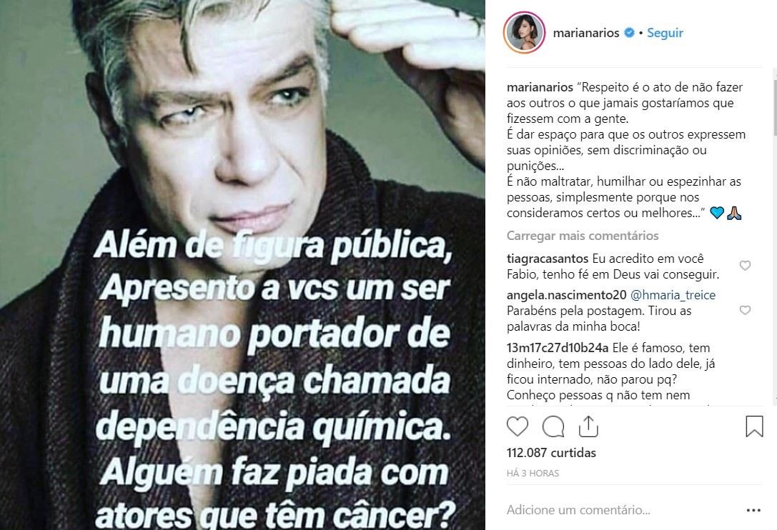
Task: Open three-dot more options menu
Action: tap(753, 510)
